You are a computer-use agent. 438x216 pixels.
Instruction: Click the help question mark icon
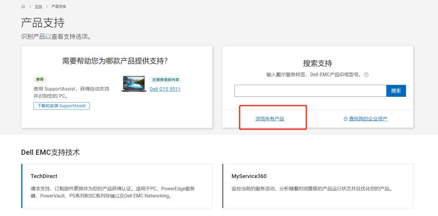pos(366,75)
